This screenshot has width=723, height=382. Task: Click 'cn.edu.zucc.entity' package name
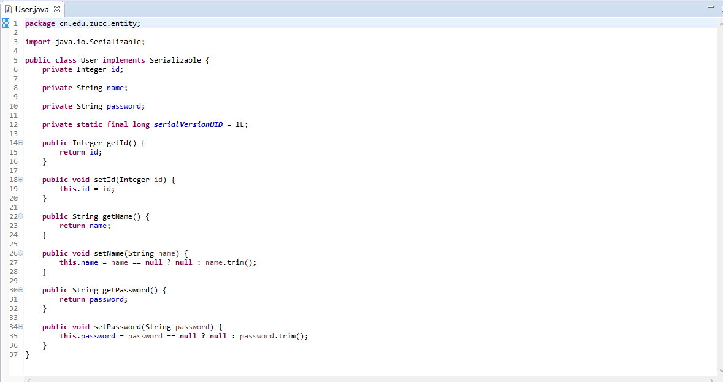[98, 23]
